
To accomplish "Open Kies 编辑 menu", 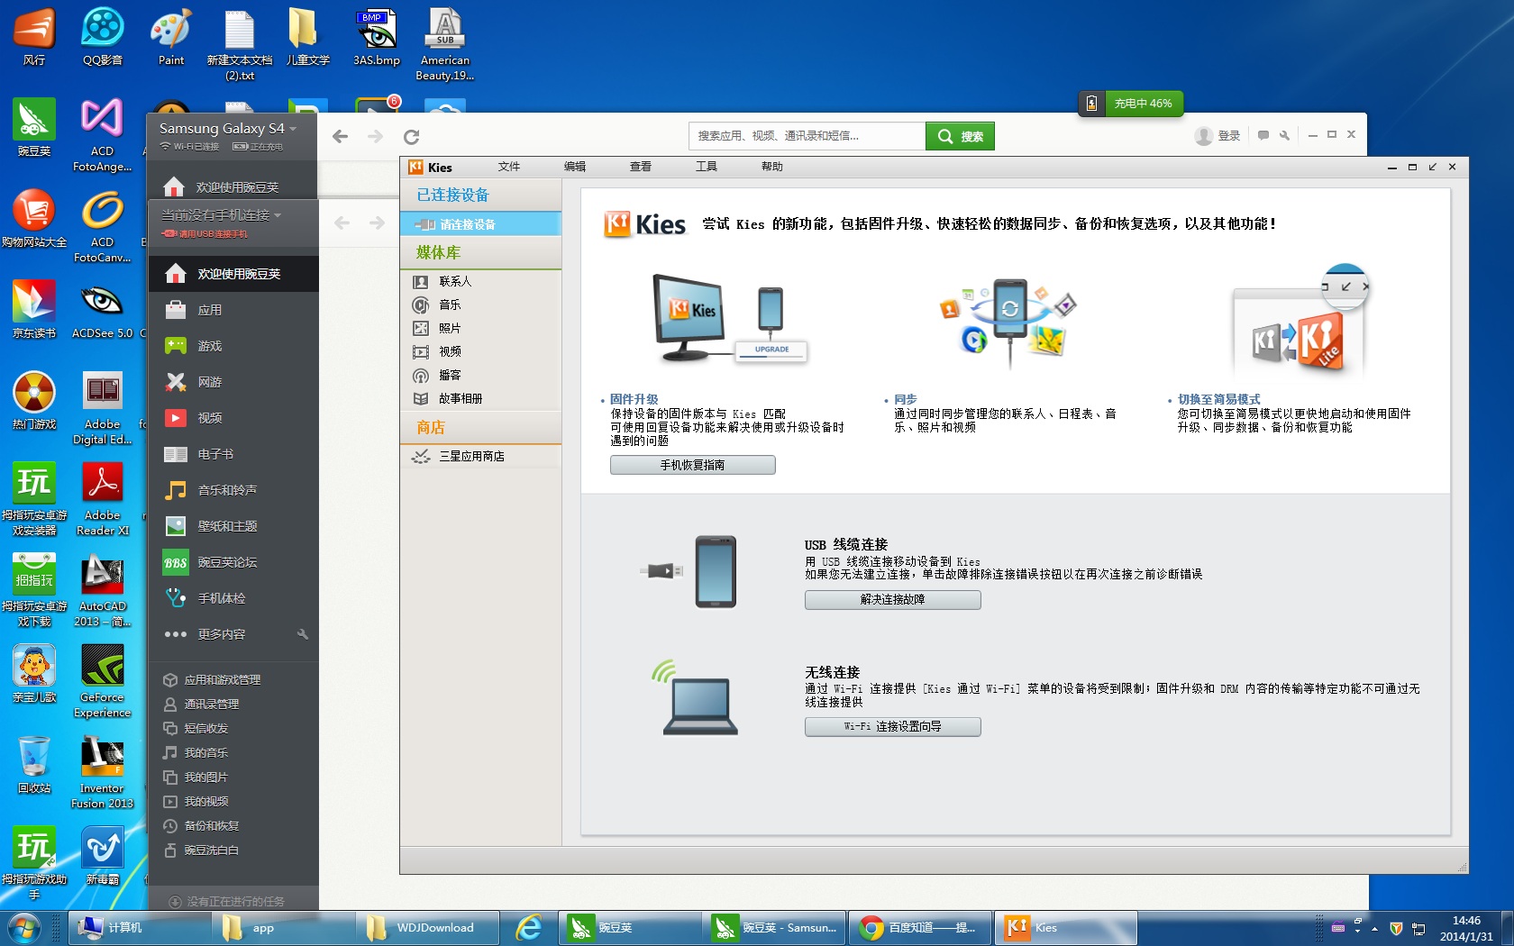I will tap(575, 167).
